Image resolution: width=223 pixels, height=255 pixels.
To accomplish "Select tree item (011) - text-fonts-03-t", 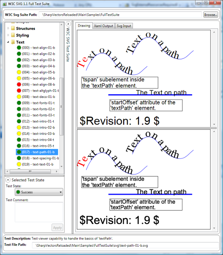I will pyautogui.click(x=38, y=115).
